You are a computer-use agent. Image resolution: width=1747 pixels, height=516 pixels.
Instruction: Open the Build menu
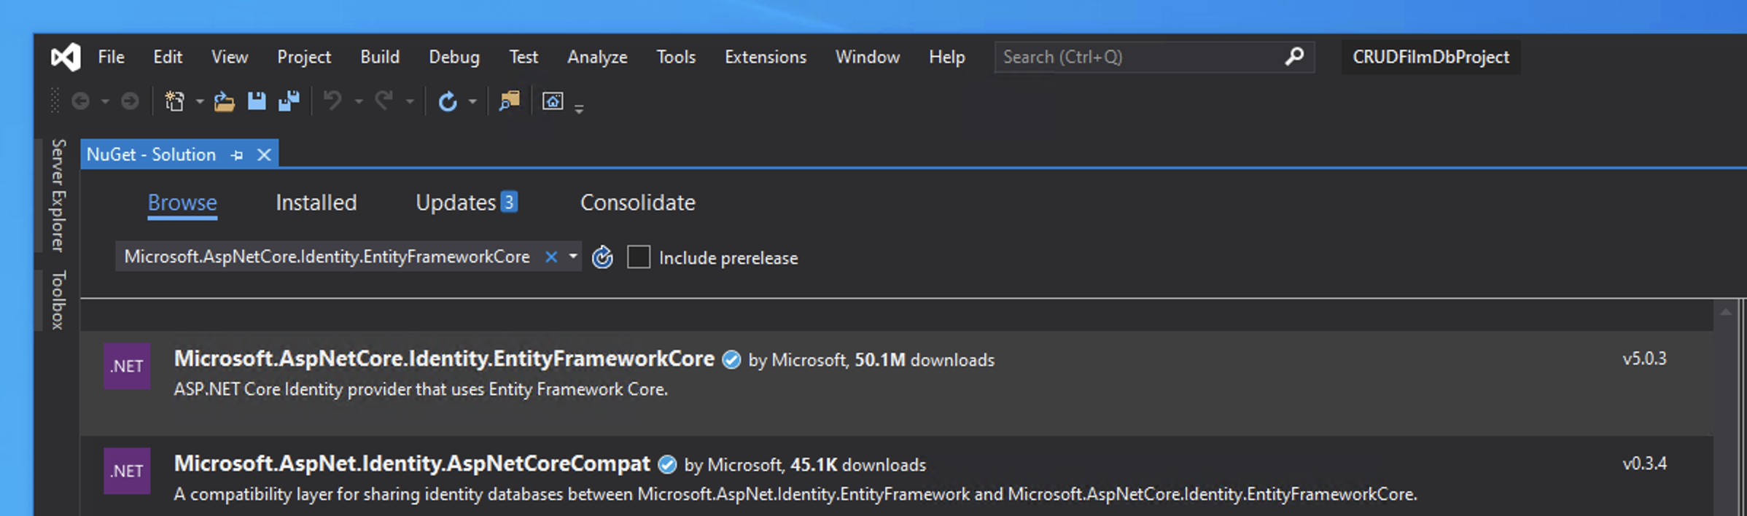point(380,57)
